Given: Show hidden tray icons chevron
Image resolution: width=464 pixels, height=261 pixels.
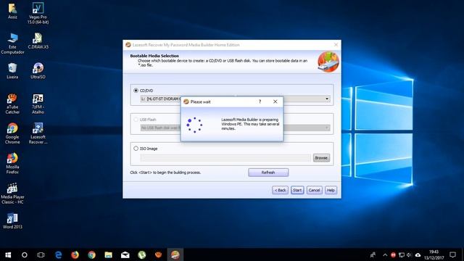Looking at the screenshot, I should pos(385,254).
